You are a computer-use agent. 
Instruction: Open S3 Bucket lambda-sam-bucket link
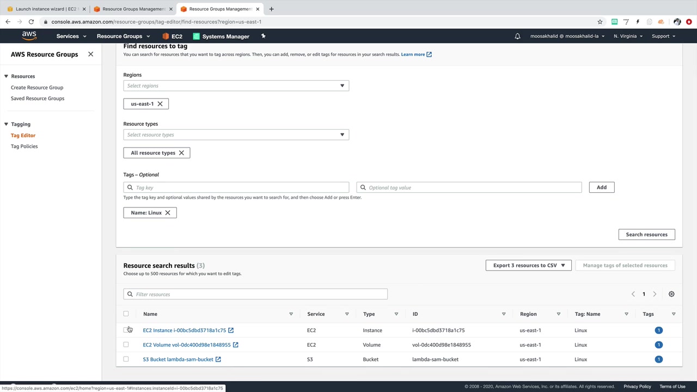click(182, 359)
